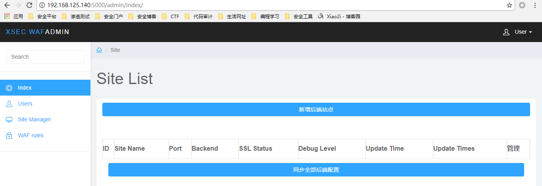
Task: Focus the sidebar Search field
Action: 45,57
